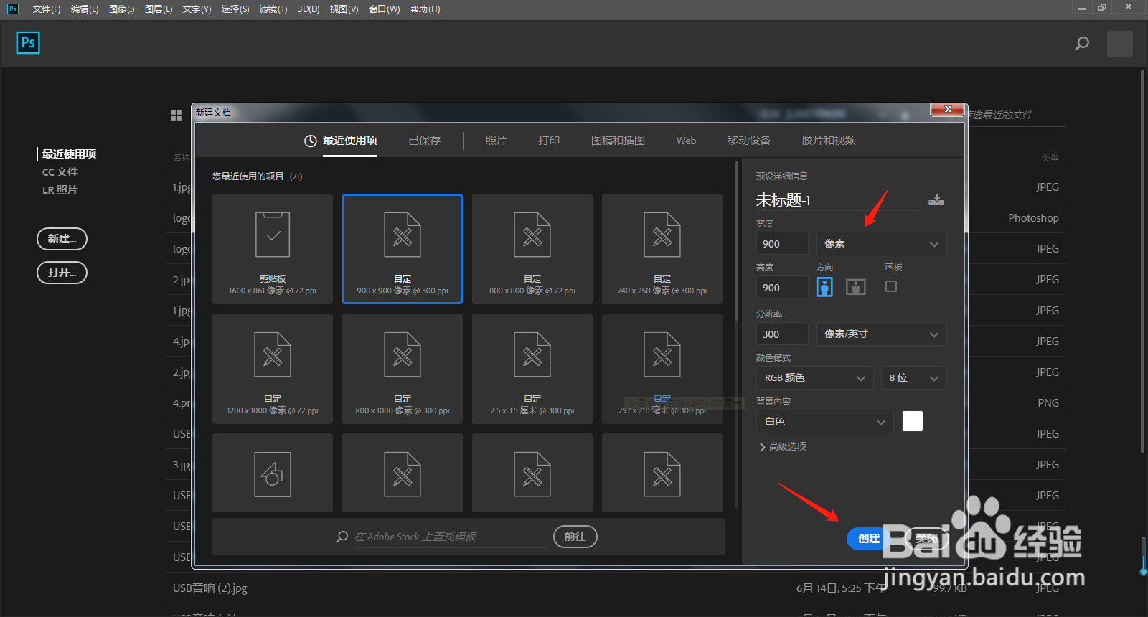The height and width of the screenshot is (617, 1148).
Task: Switch to grid view icon
Action: click(177, 116)
